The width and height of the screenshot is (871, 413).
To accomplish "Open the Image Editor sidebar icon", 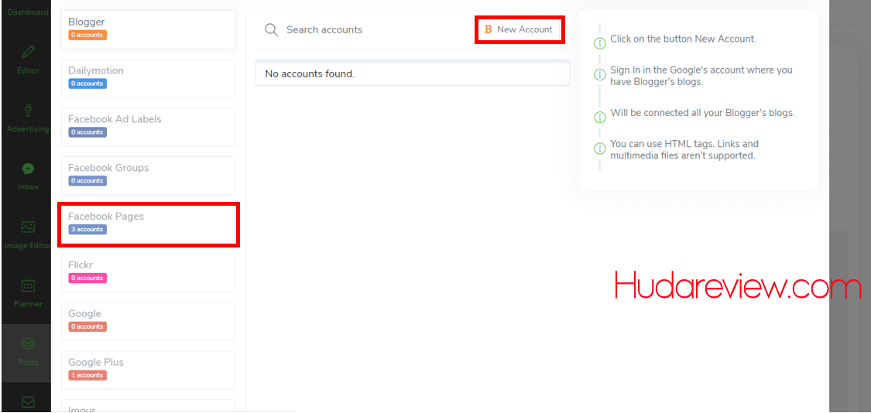I will click(28, 227).
